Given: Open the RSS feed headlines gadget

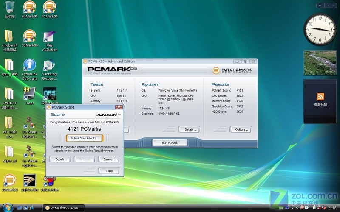Looking at the screenshot, I should coord(320,101).
